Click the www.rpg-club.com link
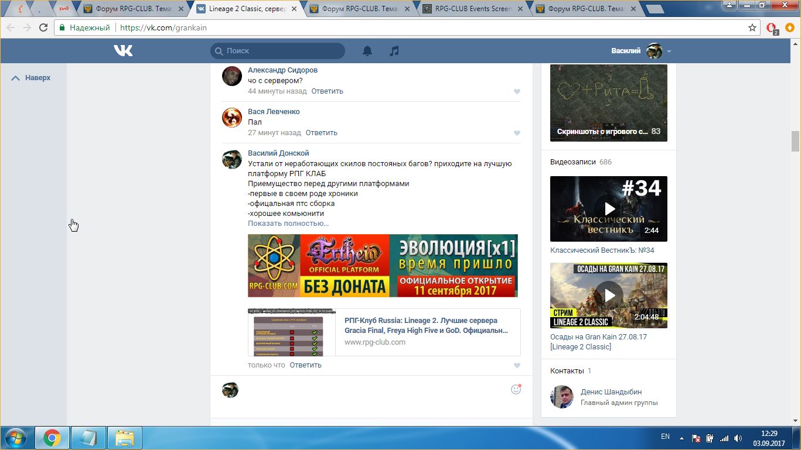Image resolution: width=801 pixels, height=450 pixels. 375,342
